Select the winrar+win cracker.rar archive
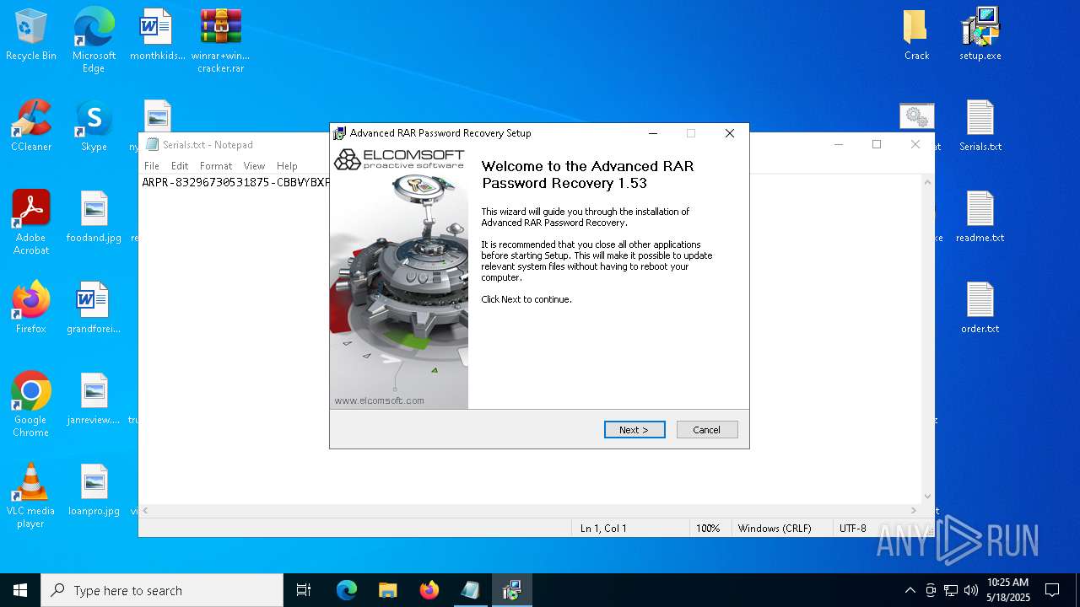Viewport: 1080px width, 607px height. [220, 40]
